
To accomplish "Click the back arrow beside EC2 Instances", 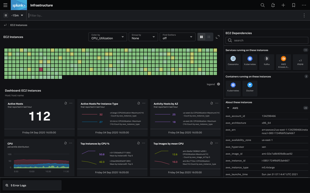I will tap(5, 25).
